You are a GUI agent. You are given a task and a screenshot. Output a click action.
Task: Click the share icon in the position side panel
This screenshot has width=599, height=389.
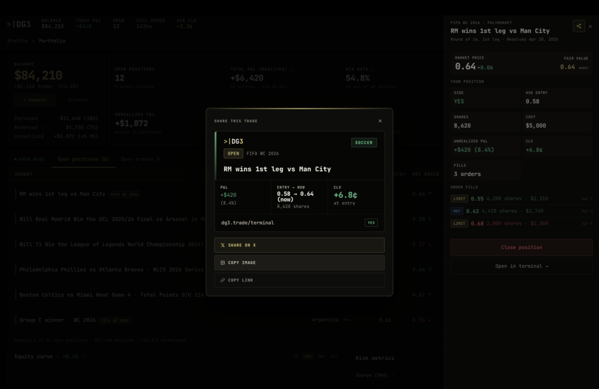579,26
